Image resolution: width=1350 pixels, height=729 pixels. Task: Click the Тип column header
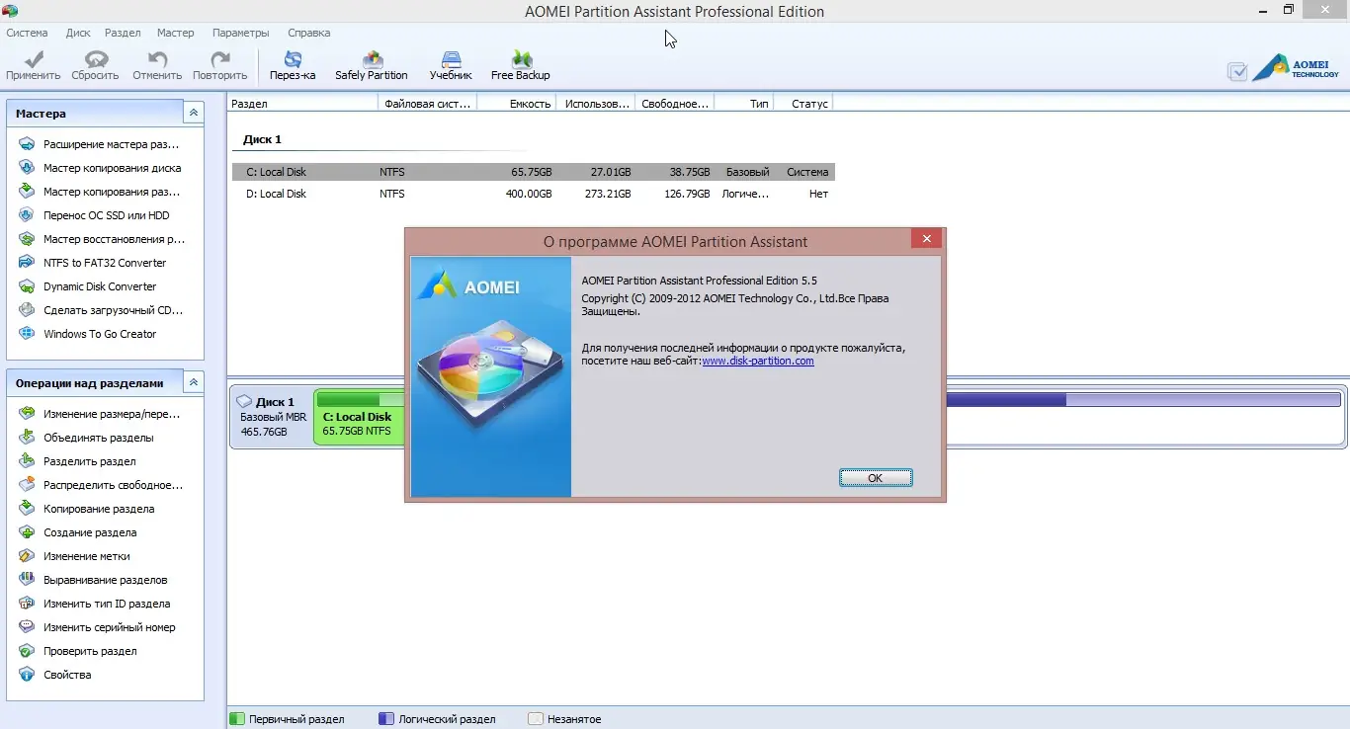click(744, 103)
